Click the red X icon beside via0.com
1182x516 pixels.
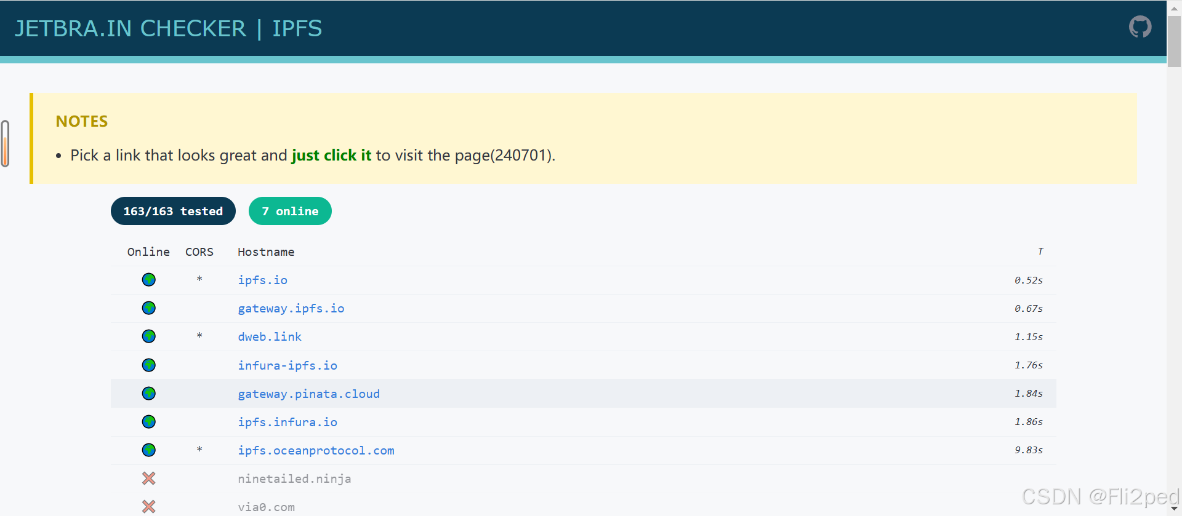pyautogui.click(x=149, y=507)
